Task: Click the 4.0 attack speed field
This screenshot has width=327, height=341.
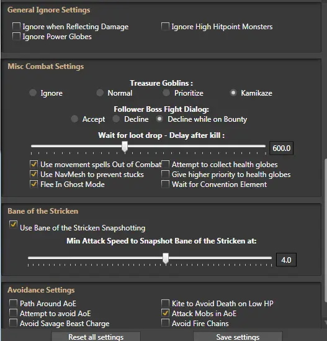Action: point(286,260)
